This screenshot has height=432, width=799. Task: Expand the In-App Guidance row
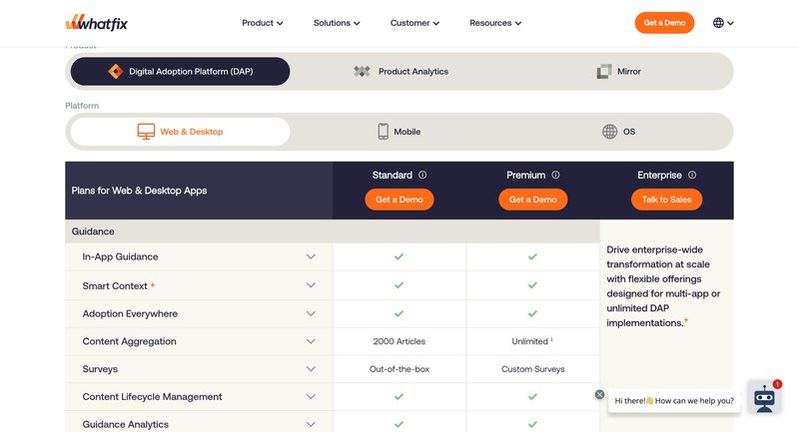[x=311, y=257]
